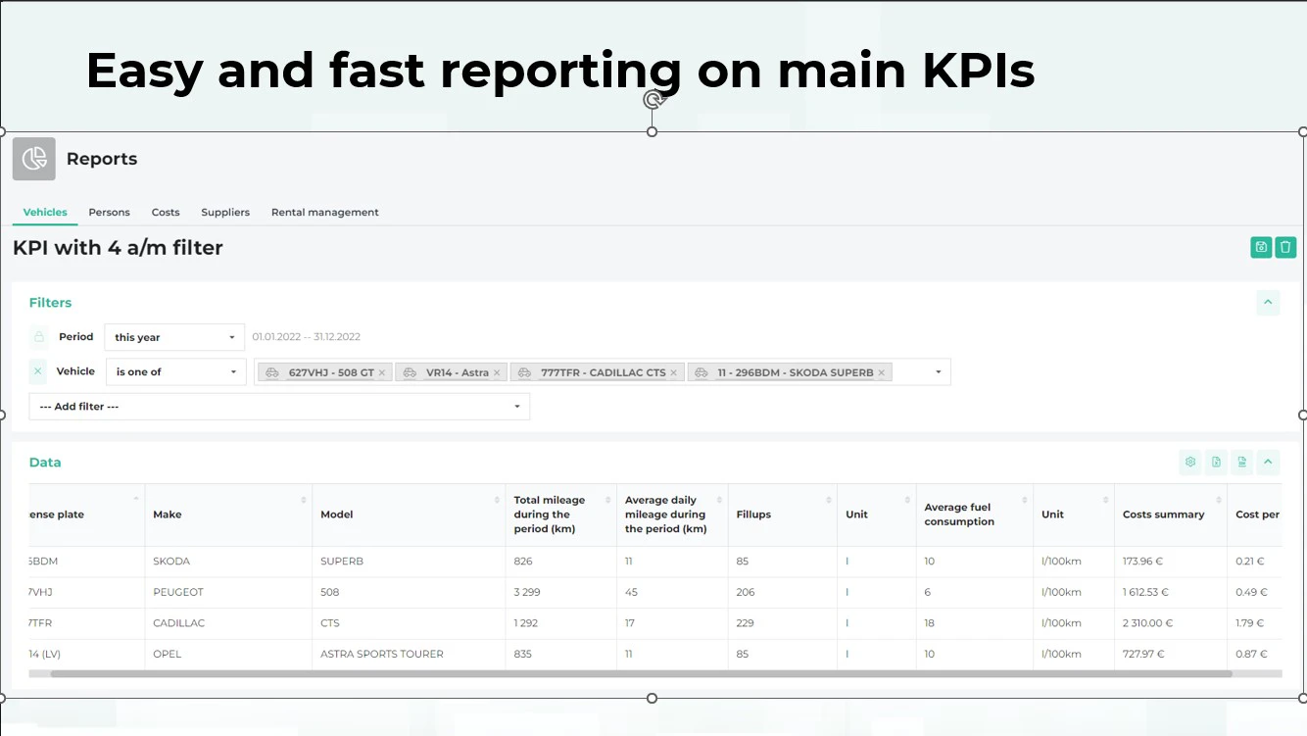Remove the 777TFR - CADILLAC CTS chip
Screen dimensions: 1307x736
(x=673, y=371)
